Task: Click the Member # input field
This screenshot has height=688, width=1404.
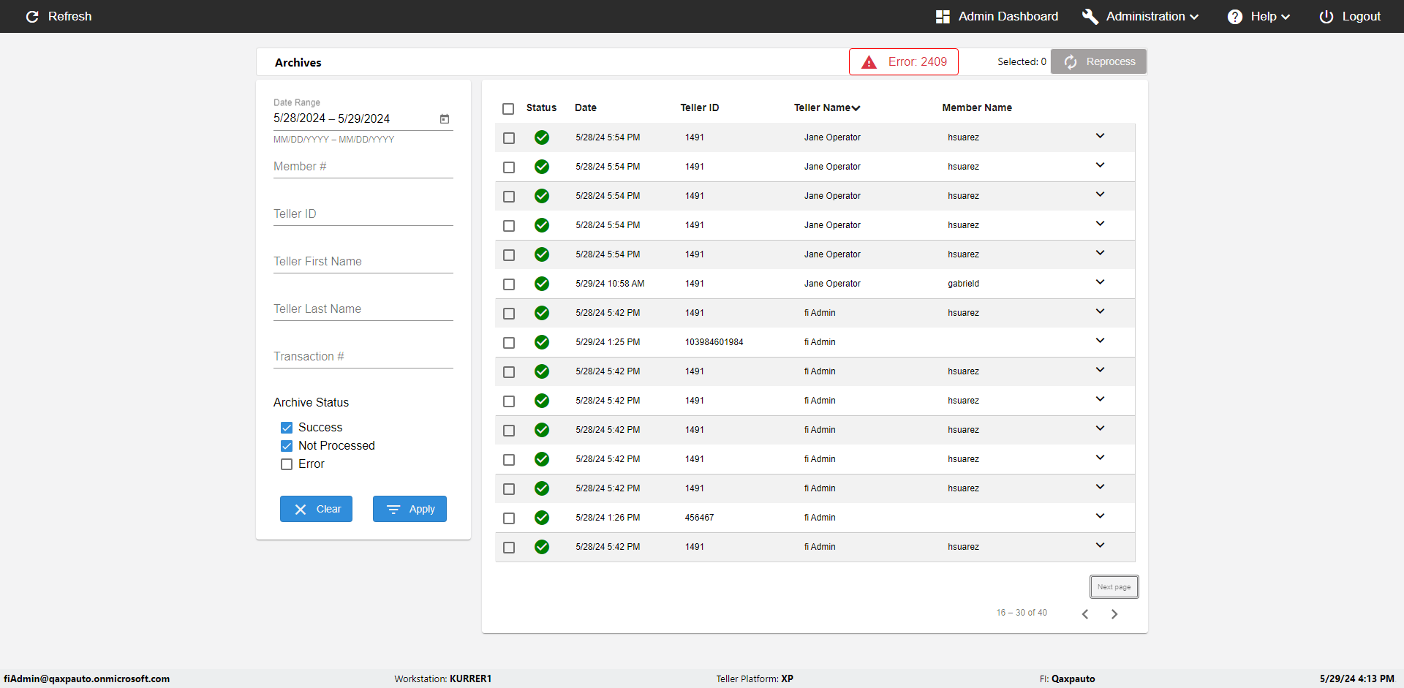Action: coord(363,167)
